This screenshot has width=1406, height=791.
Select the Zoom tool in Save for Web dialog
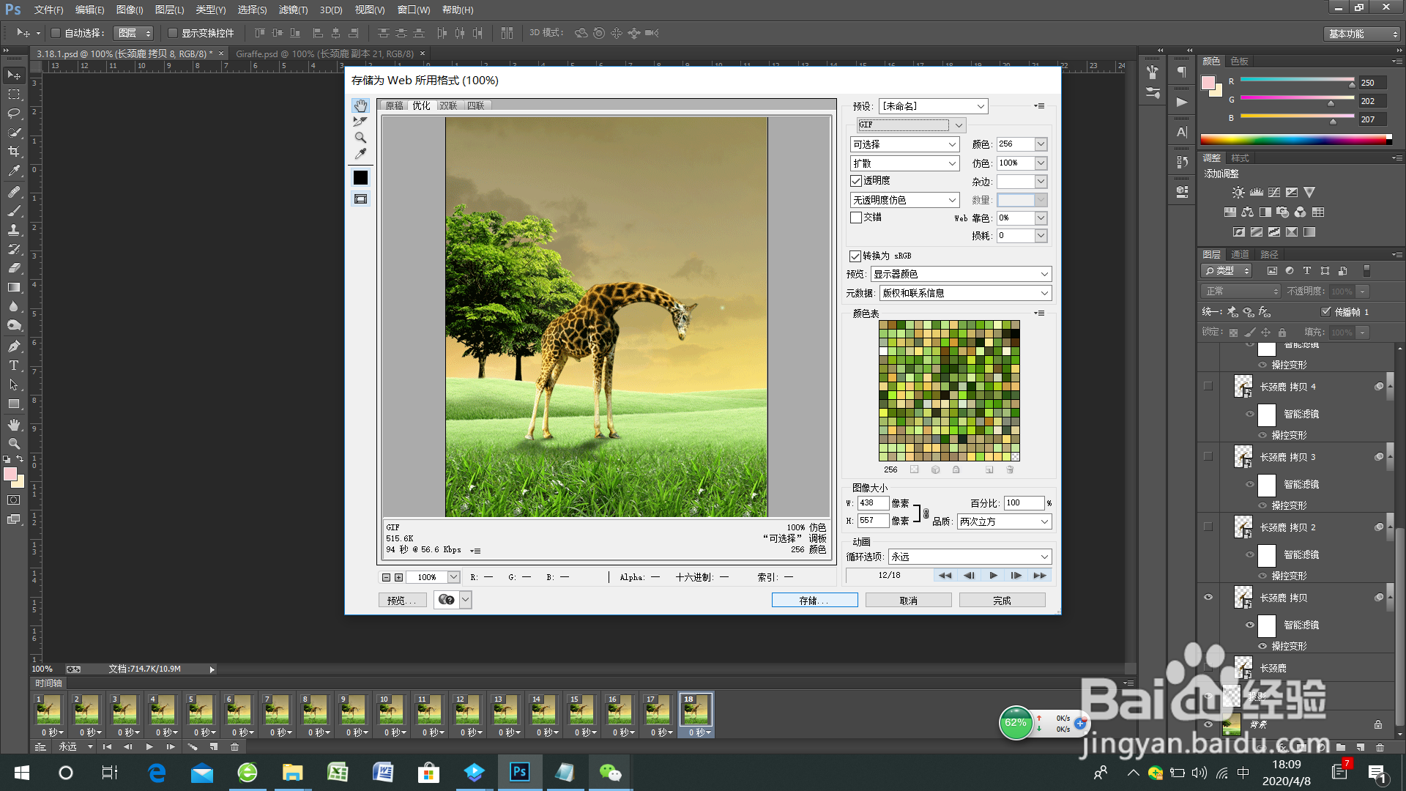[360, 138]
